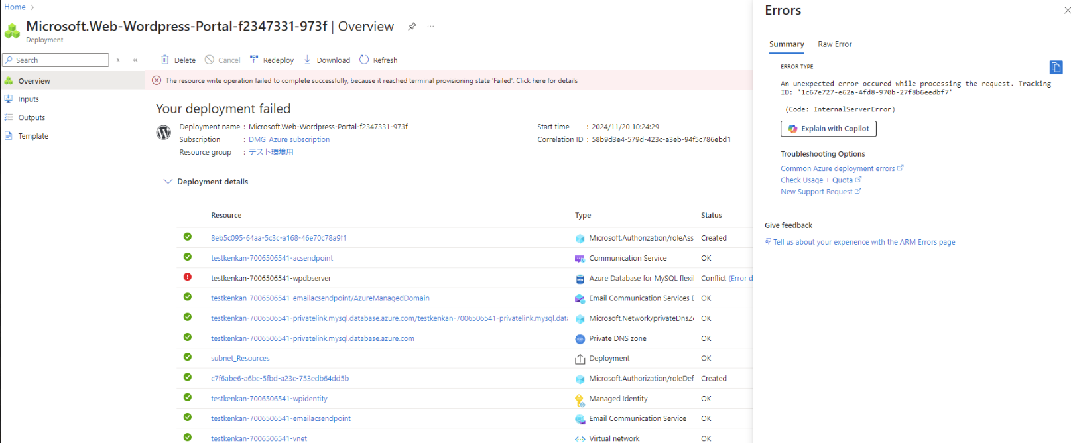1071x443 pixels.
Task: Open the Check Usage + Quota link
Action: 821,180
